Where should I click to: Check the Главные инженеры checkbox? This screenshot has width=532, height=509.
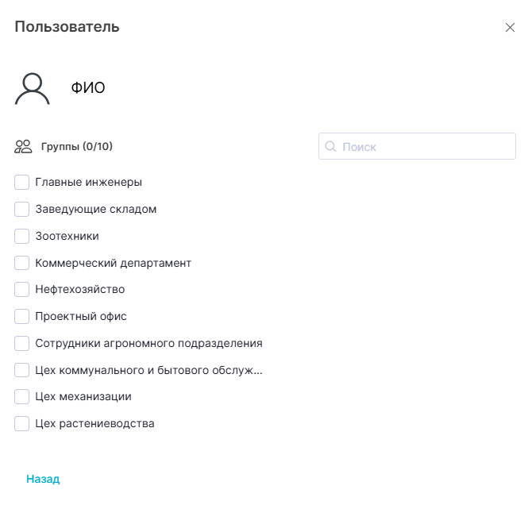click(22, 183)
